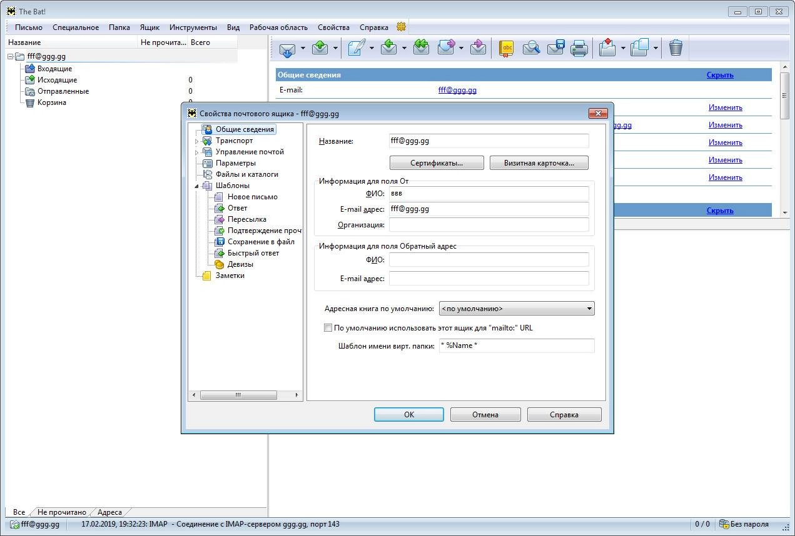This screenshot has width=795, height=536.
Task: Select Заметки item in properties tree
Action: click(x=230, y=275)
